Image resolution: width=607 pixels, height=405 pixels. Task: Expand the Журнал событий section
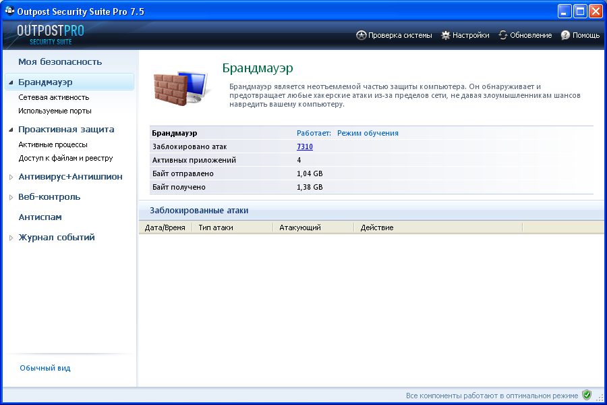coord(11,238)
